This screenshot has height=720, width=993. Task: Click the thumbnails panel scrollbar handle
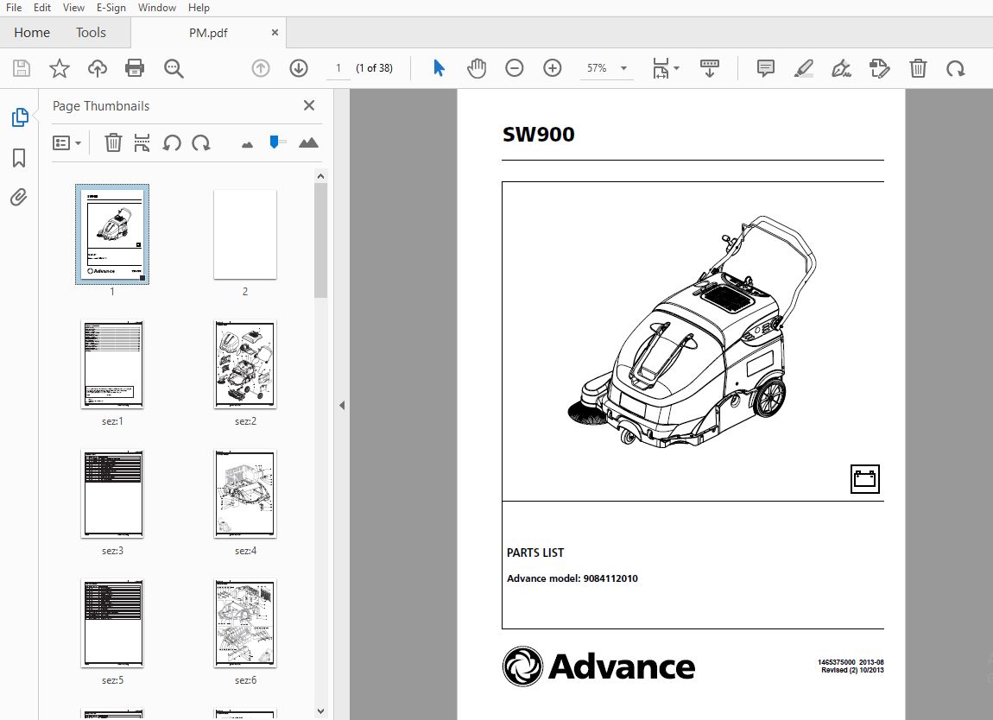[320, 241]
